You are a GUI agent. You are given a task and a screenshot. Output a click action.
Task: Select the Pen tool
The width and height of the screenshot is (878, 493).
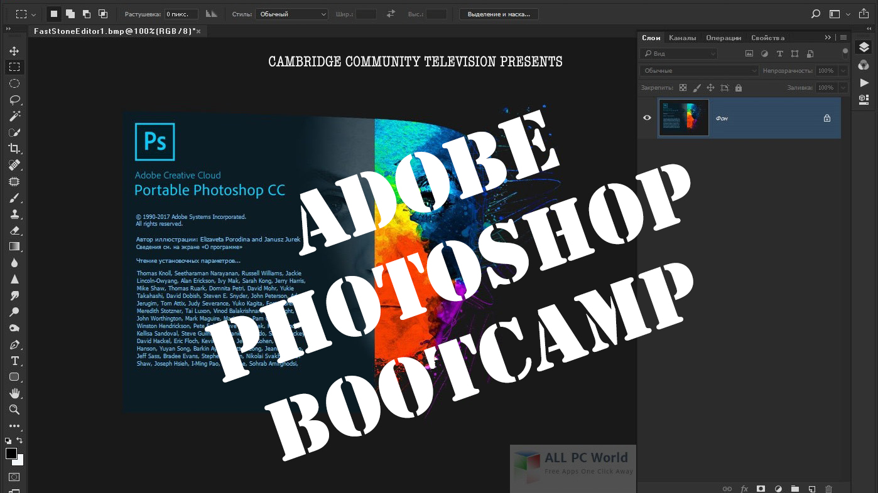[x=14, y=344]
